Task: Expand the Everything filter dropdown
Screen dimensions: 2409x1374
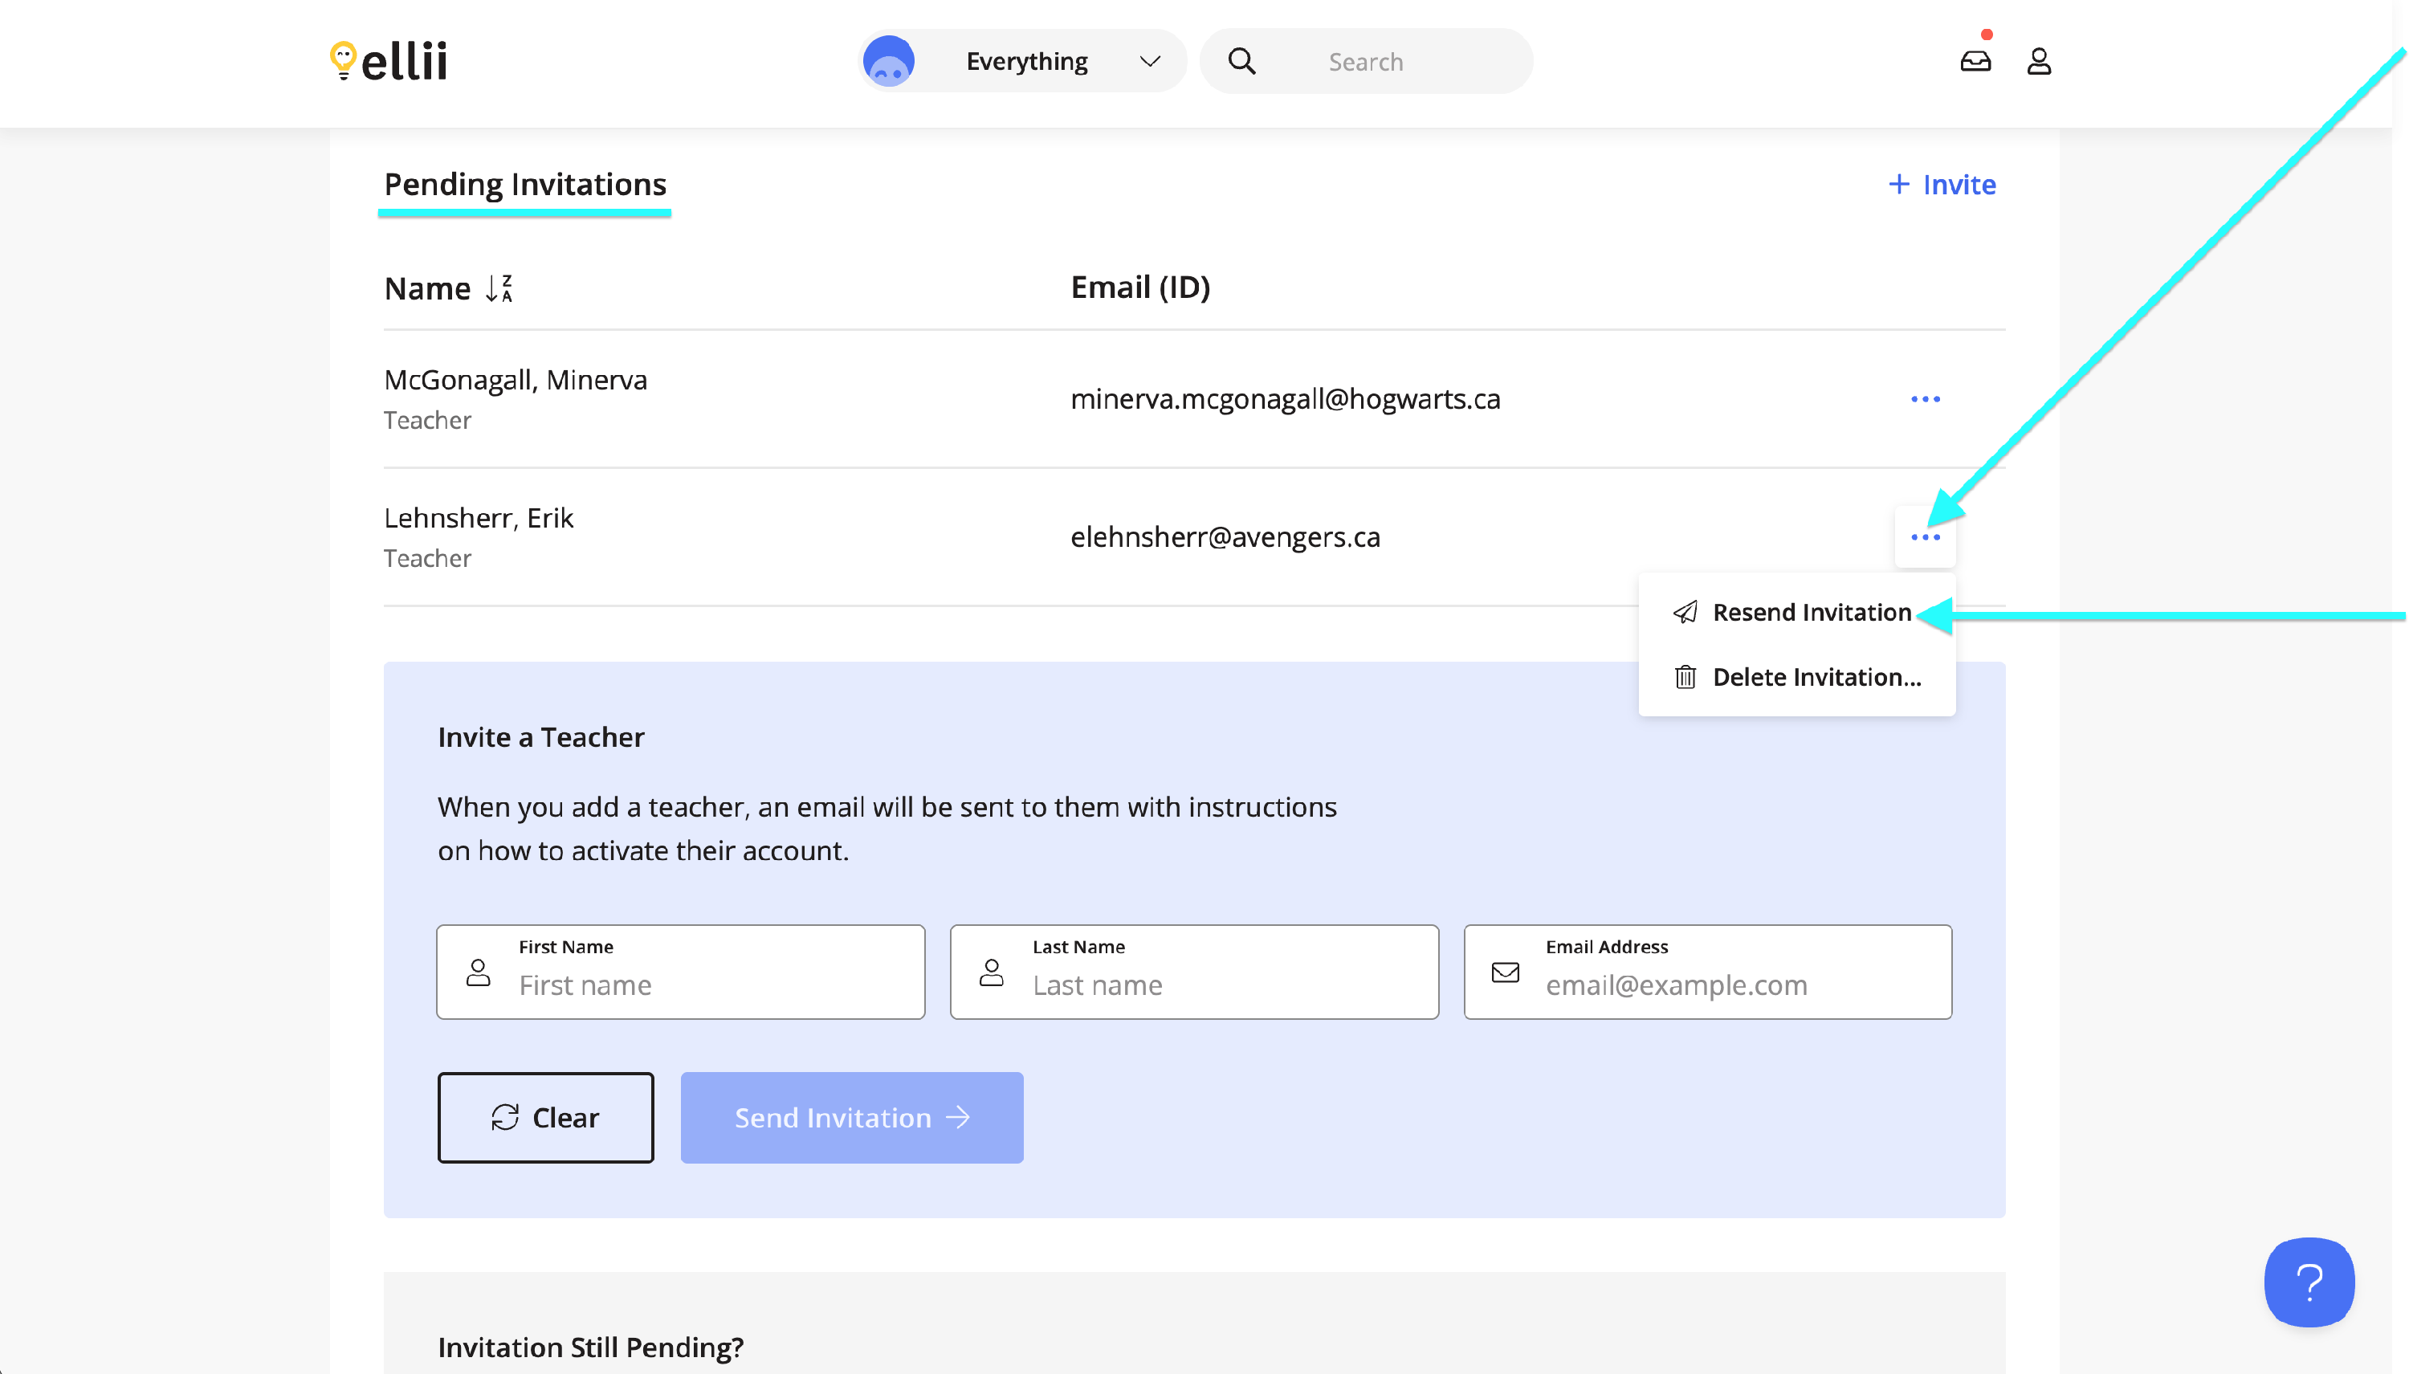Action: coord(1148,61)
